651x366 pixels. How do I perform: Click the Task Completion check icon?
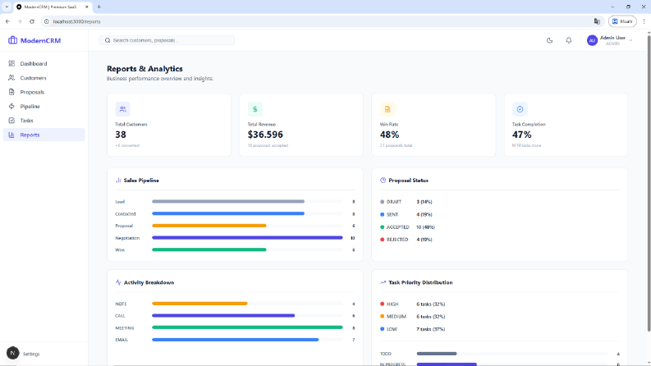click(x=520, y=109)
